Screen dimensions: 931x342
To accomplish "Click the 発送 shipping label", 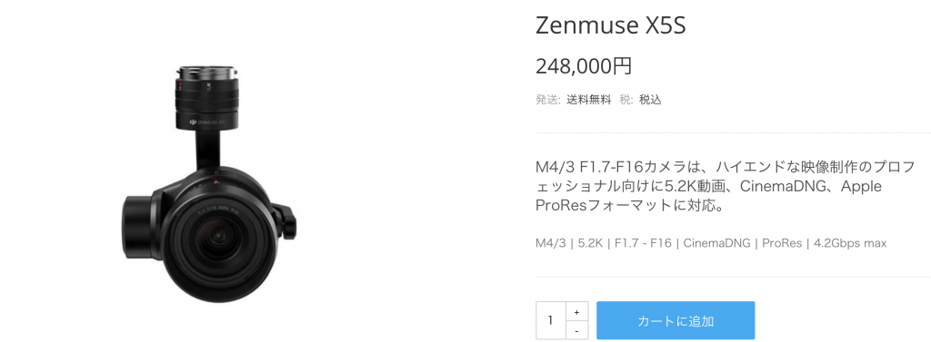I will tap(548, 100).
